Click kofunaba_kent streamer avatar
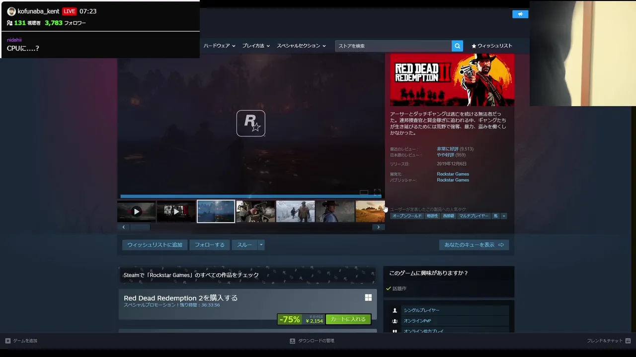This screenshot has width=636, height=357. point(11,11)
